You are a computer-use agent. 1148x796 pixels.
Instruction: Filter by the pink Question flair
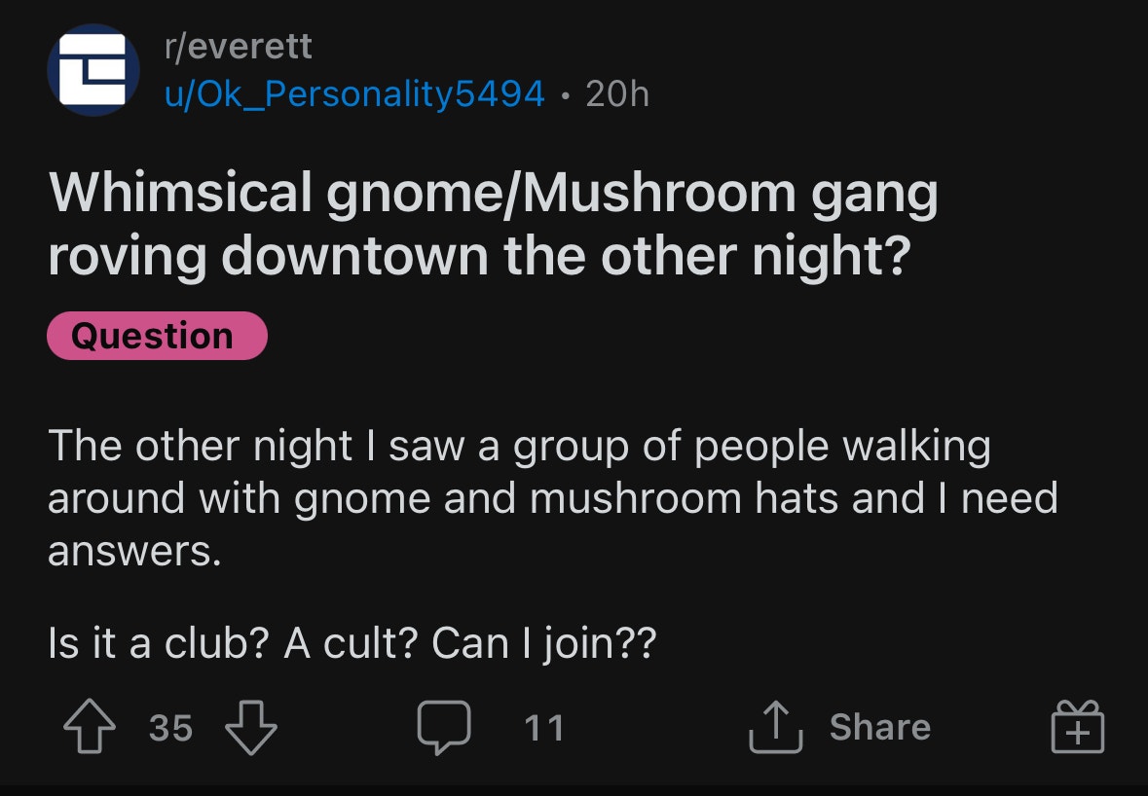(x=156, y=336)
